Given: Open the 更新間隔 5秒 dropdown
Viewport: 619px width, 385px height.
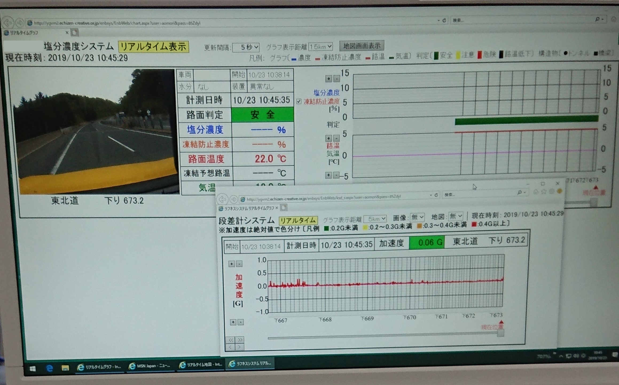Looking at the screenshot, I should point(246,47).
